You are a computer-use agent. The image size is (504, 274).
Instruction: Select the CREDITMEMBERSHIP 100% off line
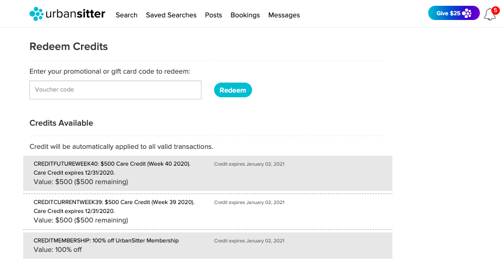coord(106,240)
